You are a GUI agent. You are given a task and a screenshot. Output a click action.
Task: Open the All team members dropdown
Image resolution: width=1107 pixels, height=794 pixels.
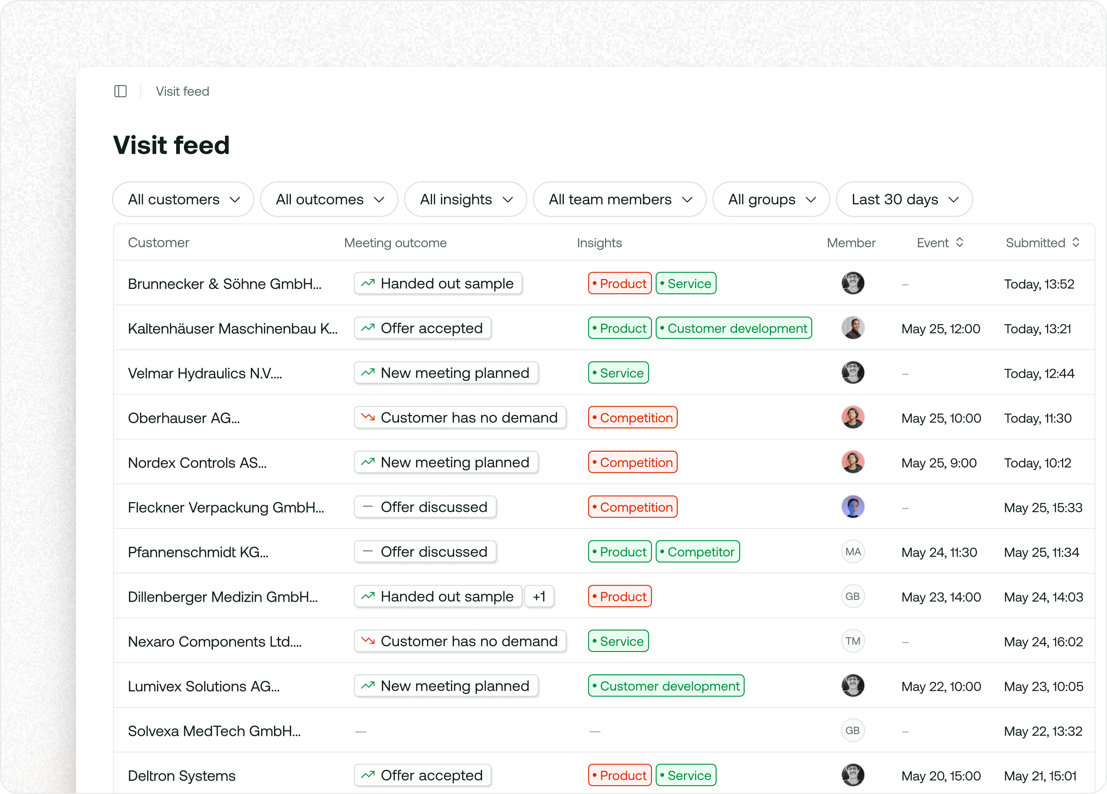[620, 199]
